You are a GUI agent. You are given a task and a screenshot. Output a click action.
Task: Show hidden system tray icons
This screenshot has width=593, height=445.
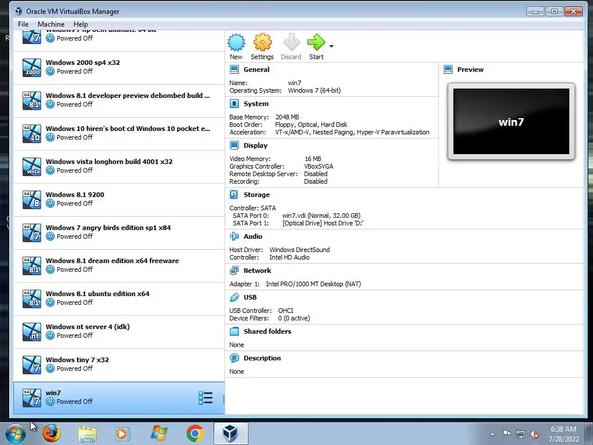492,434
